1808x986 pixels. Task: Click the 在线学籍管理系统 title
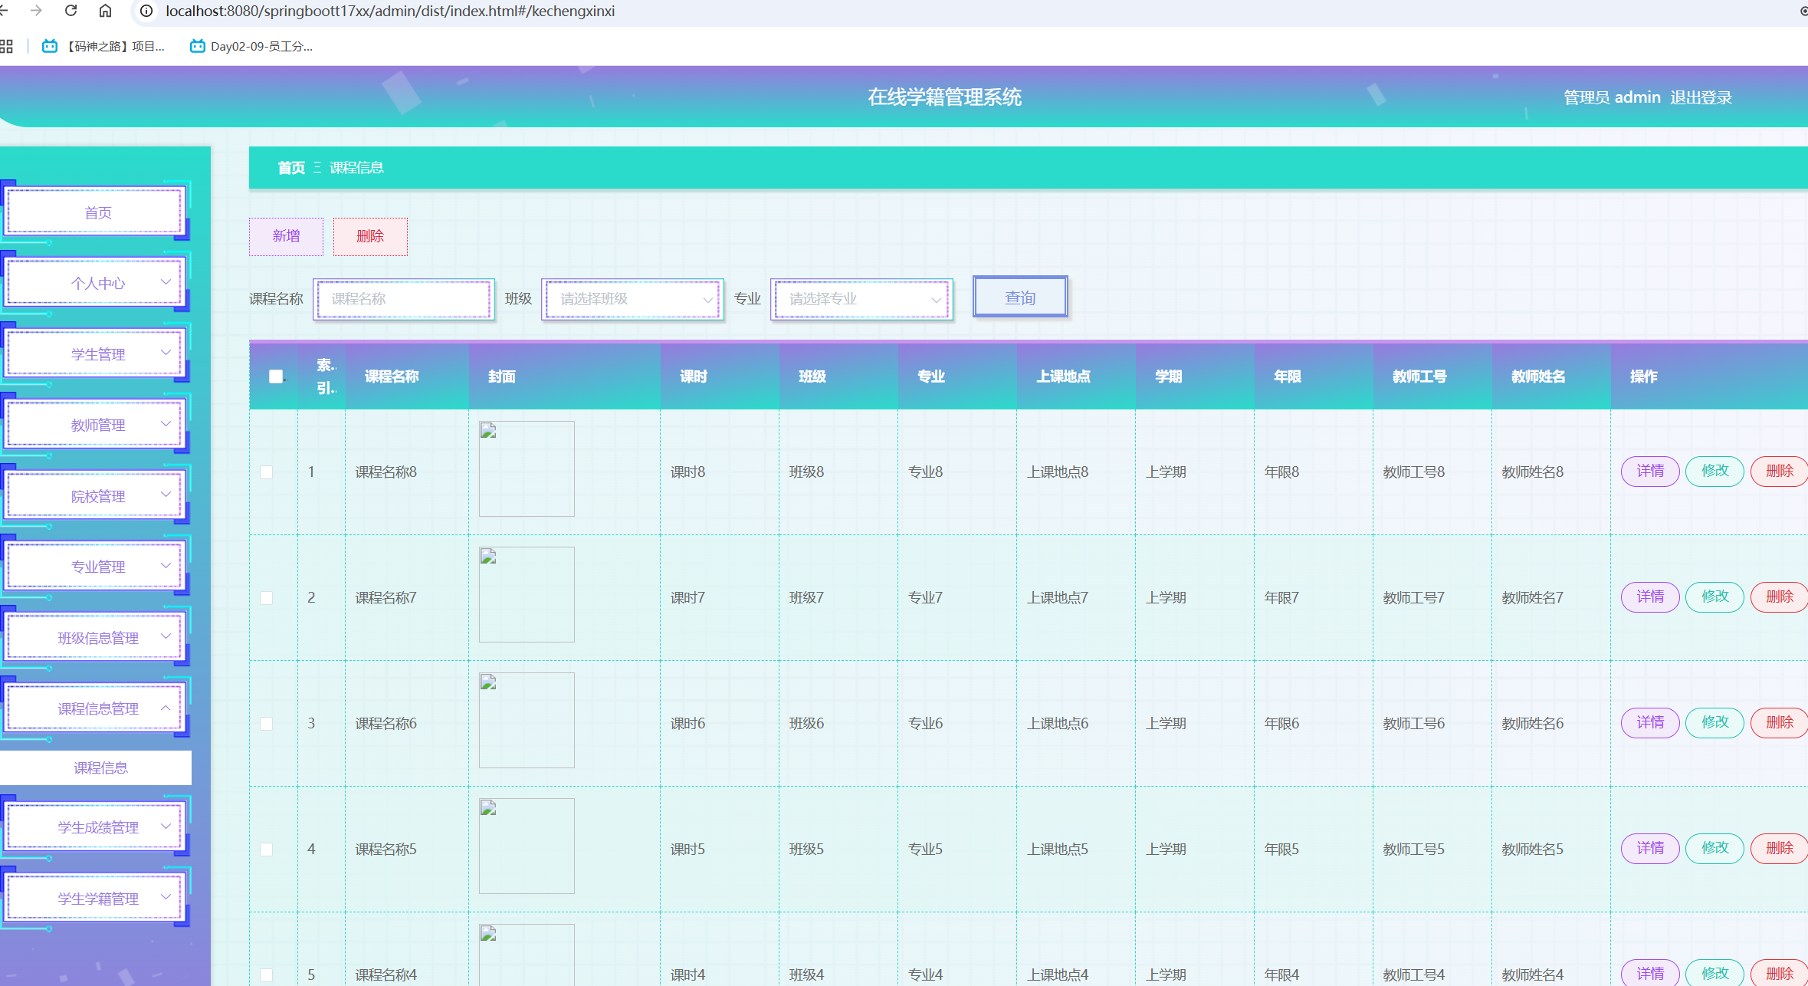click(944, 97)
